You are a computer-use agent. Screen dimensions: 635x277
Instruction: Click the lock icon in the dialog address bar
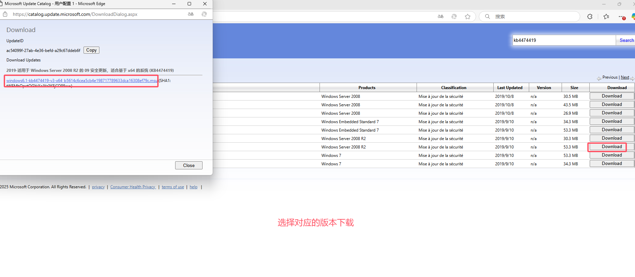(5, 14)
